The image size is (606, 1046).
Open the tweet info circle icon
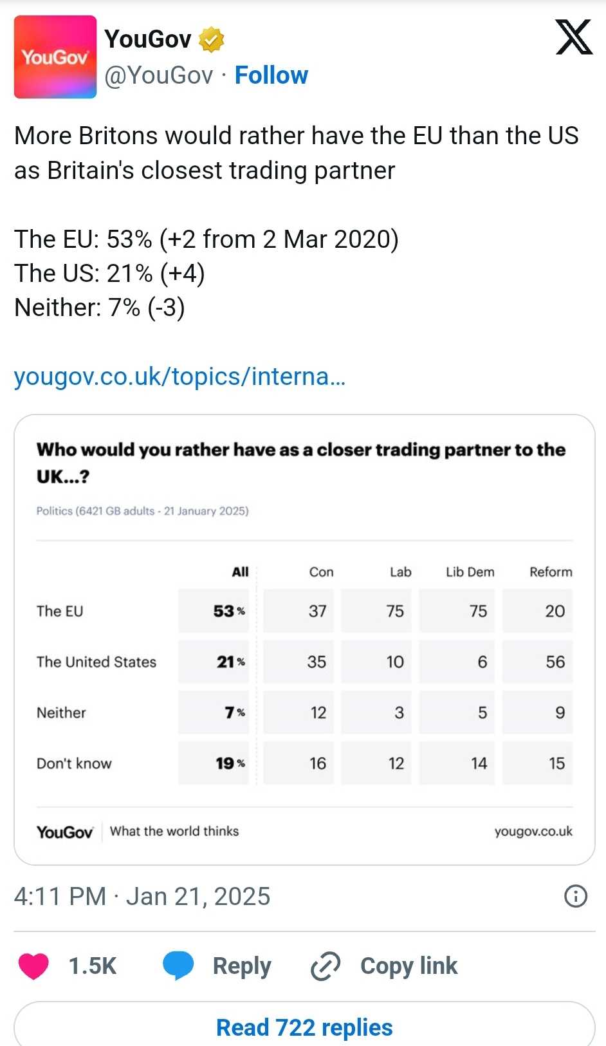[575, 896]
